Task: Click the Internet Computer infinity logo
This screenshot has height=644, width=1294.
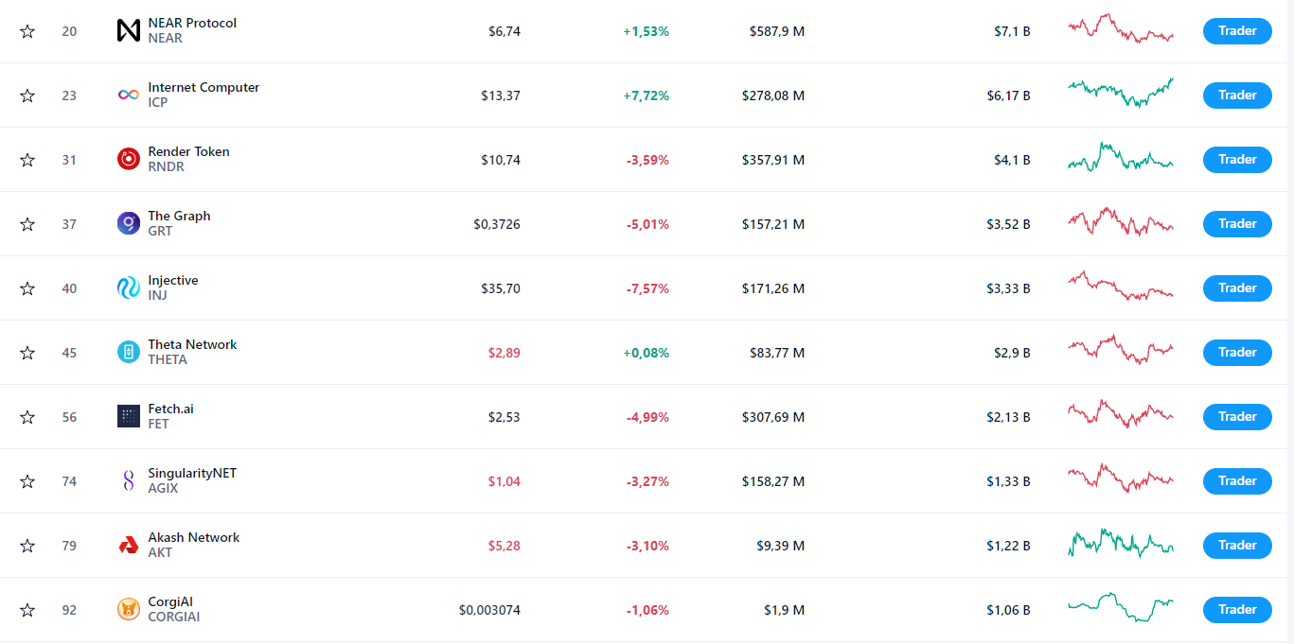Action: click(128, 96)
